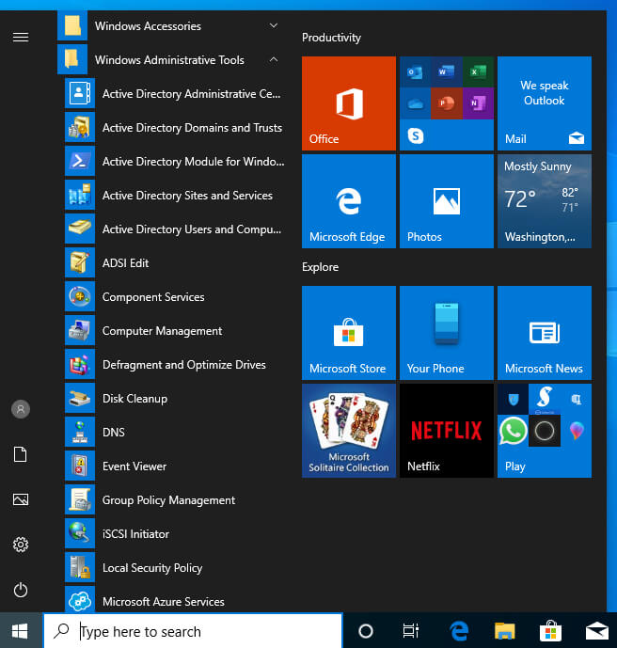
Task: Open the DNS manager icon
Action: (80, 433)
